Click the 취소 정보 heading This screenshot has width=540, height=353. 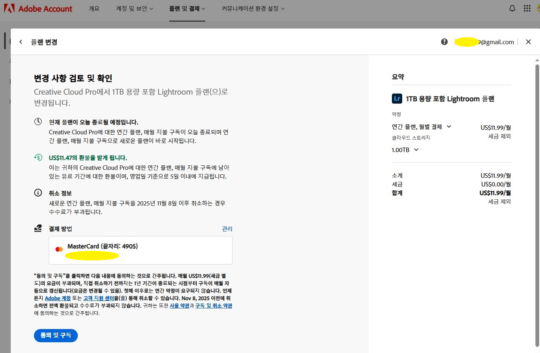(x=60, y=193)
